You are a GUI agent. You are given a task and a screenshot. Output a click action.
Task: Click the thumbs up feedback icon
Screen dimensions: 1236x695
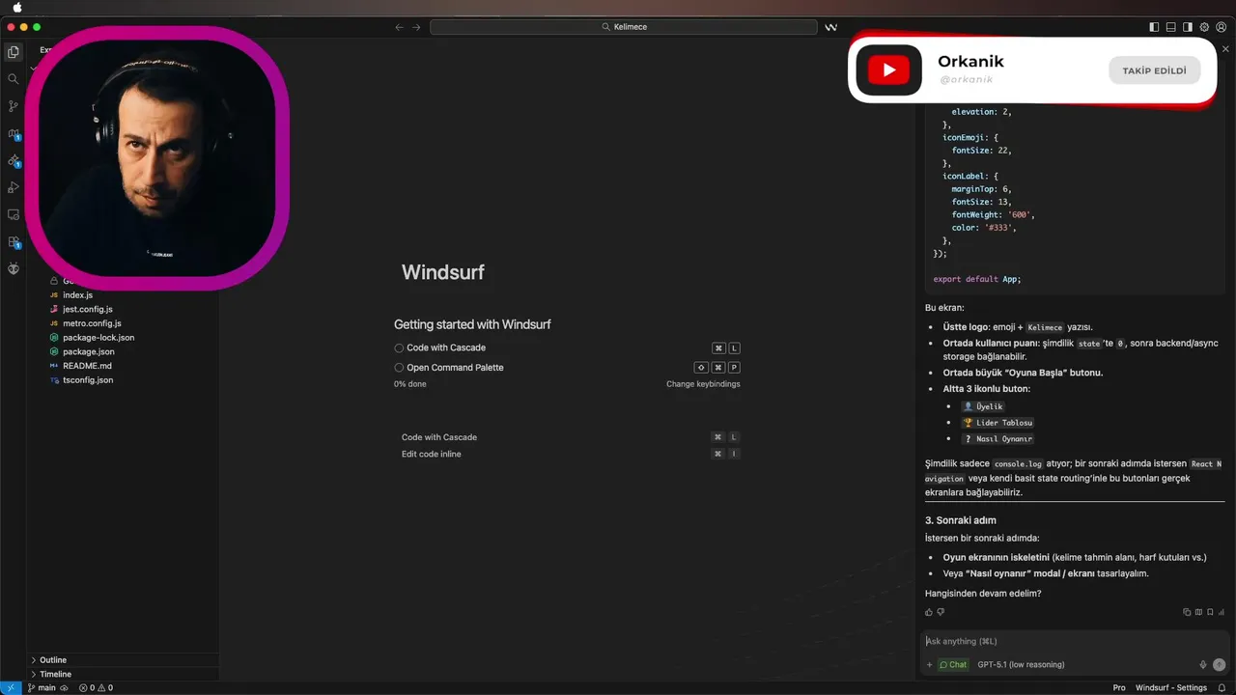coord(929,612)
